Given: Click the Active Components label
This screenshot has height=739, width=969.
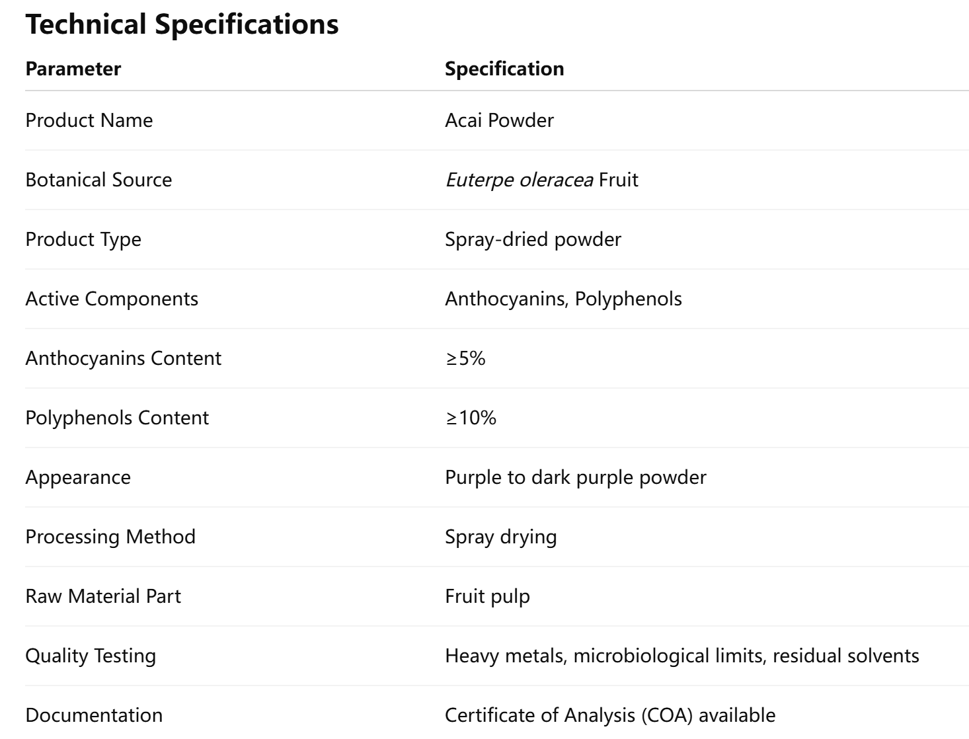Looking at the screenshot, I should tap(112, 299).
